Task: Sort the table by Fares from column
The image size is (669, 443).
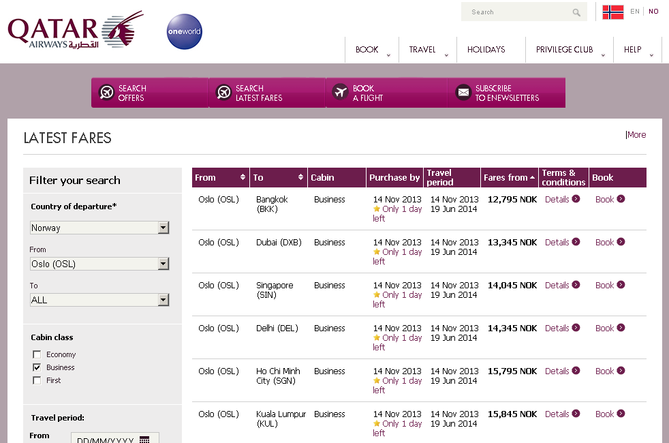Action: [509, 178]
